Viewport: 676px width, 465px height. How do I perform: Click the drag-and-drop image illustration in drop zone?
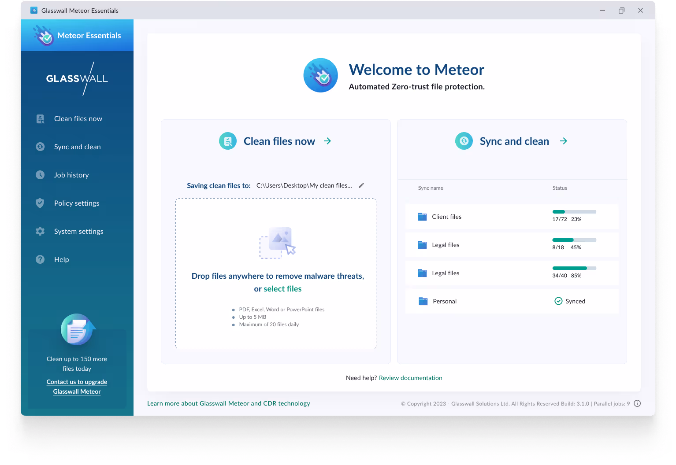278,243
